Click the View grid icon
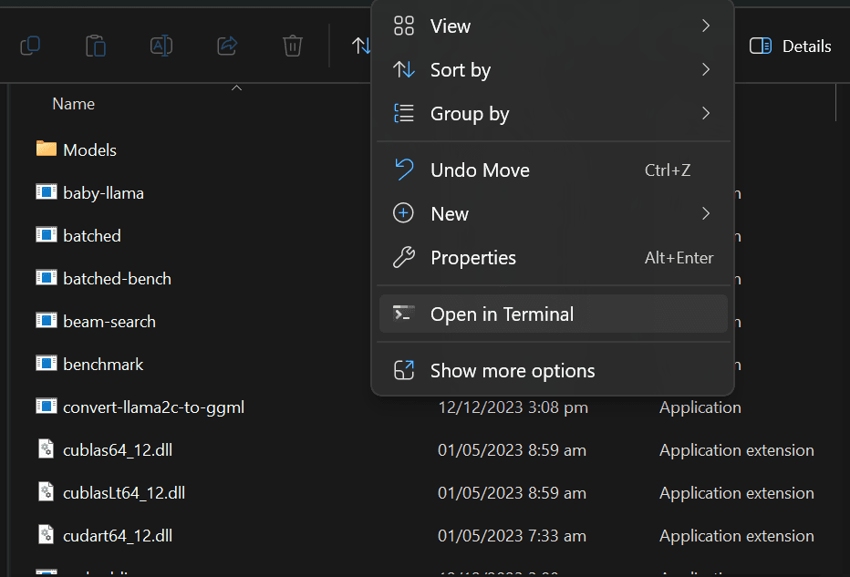 (x=404, y=26)
